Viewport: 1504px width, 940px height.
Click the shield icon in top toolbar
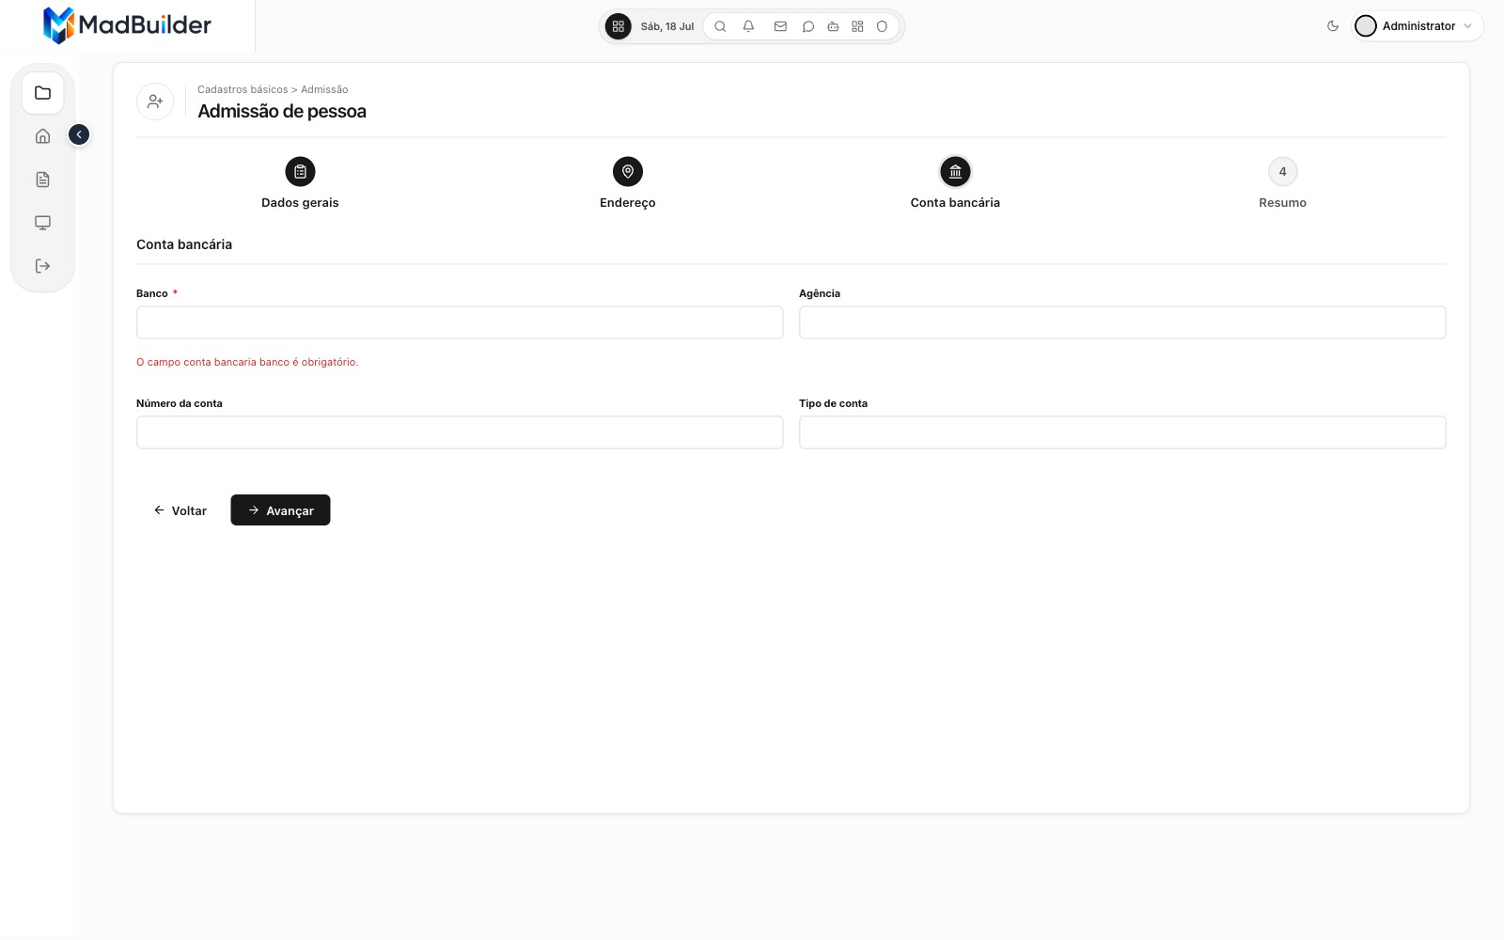click(x=882, y=26)
